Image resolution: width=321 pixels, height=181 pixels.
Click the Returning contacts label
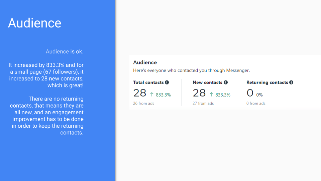pyautogui.click(x=267, y=82)
